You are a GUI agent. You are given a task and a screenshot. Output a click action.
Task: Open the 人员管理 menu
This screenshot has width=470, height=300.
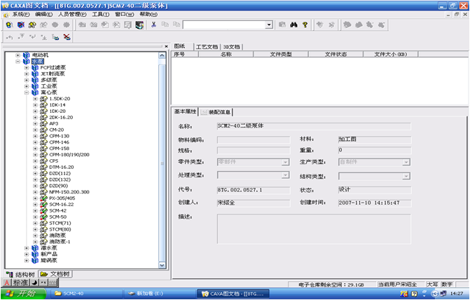(x=72, y=14)
